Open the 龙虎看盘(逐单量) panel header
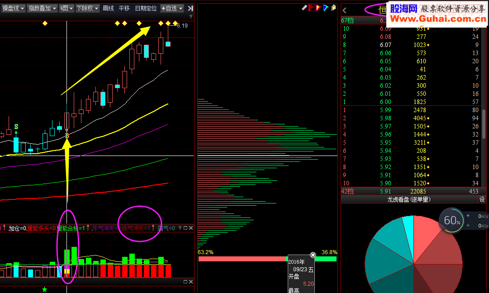 [x=409, y=199]
